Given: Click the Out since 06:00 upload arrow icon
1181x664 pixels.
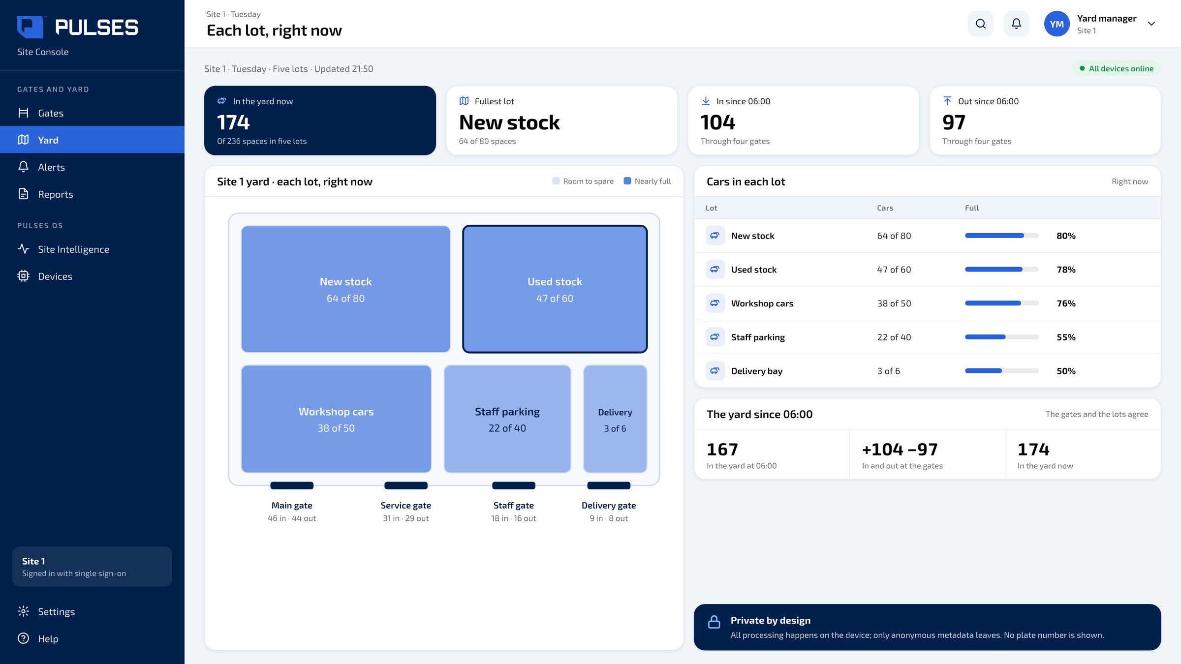Looking at the screenshot, I should (x=947, y=101).
